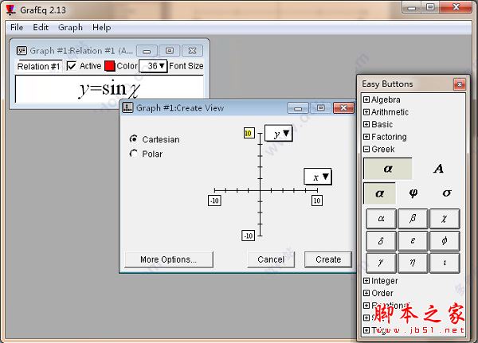This screenshot has width=478, height=343.
Task: Maximize the Relation #1 window
Action: pos(170,51)
